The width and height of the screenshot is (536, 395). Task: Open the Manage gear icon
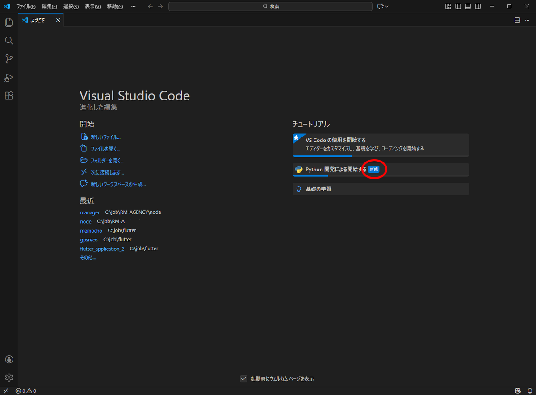point(9,378)
